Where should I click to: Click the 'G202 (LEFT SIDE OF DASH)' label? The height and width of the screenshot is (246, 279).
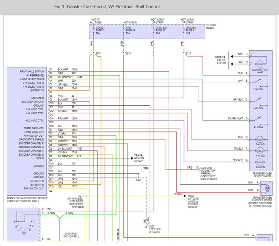tap(155, 229)
